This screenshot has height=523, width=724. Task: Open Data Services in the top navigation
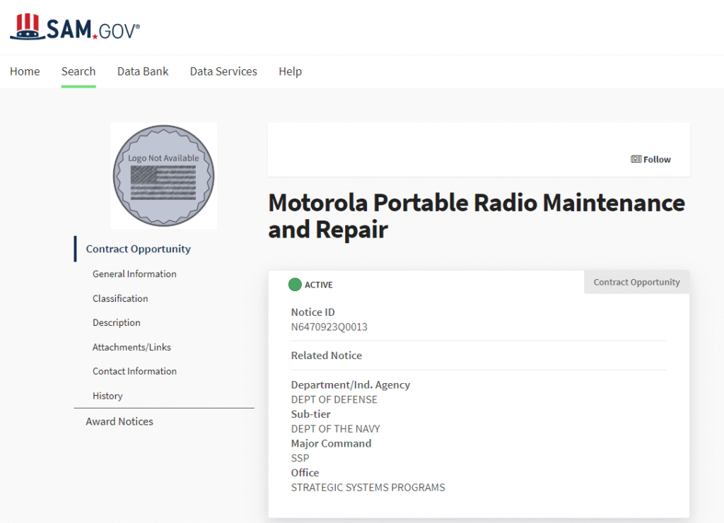tap(223, 71)
